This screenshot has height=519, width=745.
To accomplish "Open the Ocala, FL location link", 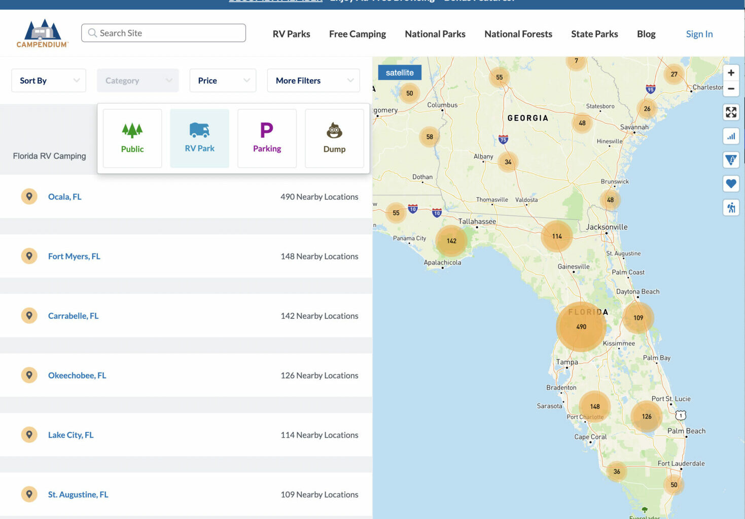I will point(64,197).
